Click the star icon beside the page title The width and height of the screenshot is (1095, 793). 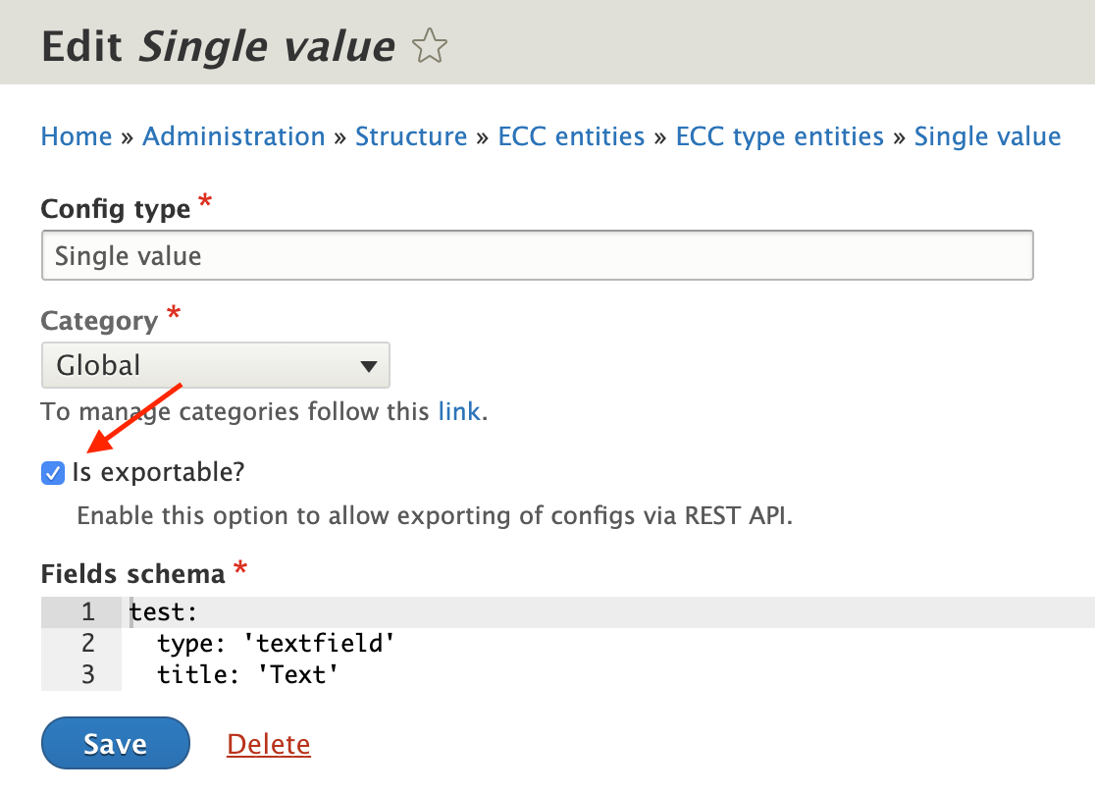click(429, 45)
